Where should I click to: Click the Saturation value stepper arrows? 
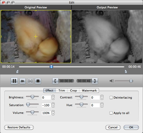(53, 105)
